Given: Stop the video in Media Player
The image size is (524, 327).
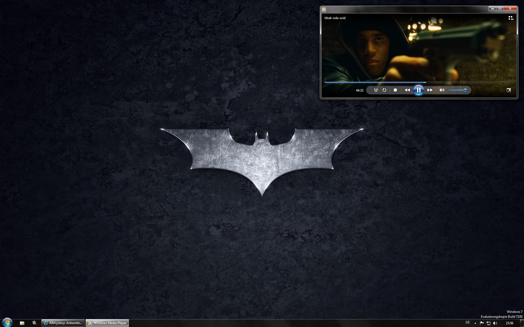Looking at the screenshot, I should pos(395,90).
